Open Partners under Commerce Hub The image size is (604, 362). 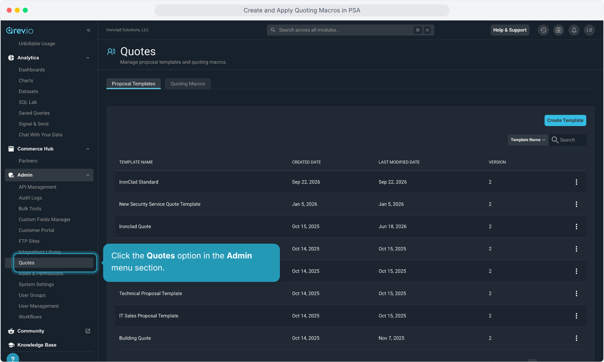28,161
